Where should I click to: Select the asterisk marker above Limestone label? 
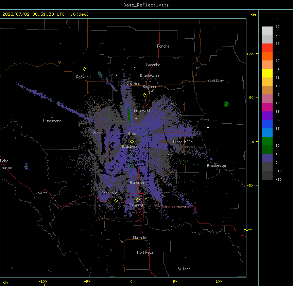coord(52,118)
